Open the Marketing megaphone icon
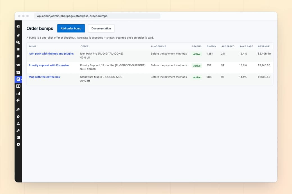The image size is (292, 194). (18, 100)
